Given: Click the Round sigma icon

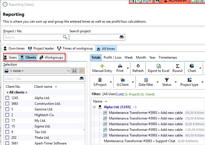Looking at the screenshot, I should [x=177, y=66].
